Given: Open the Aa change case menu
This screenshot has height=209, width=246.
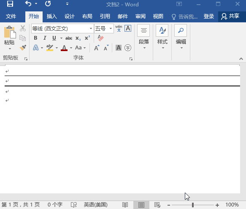Looking at the screenshot, I should (x=80, y=48).
